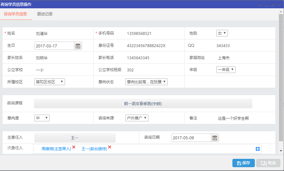
Task: Open the 性别 dropdown showing 女
Action: (x=222, y=33)
